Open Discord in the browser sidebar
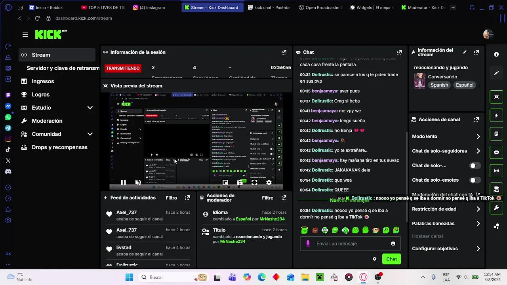Screen dimensions: 507x285 pos(8,171)
